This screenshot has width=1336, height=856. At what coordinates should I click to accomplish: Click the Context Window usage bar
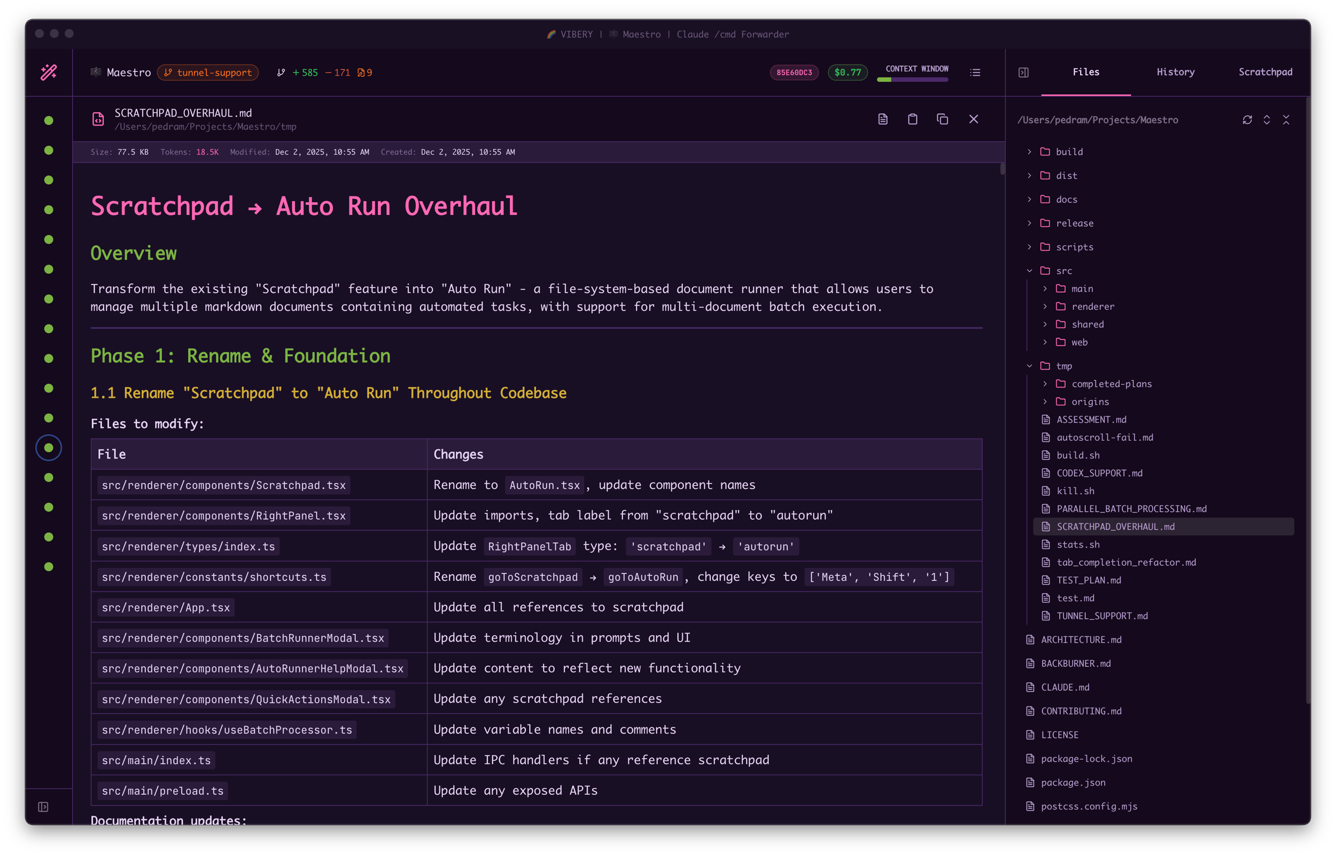pyautogui.click(x=912, y=80)
